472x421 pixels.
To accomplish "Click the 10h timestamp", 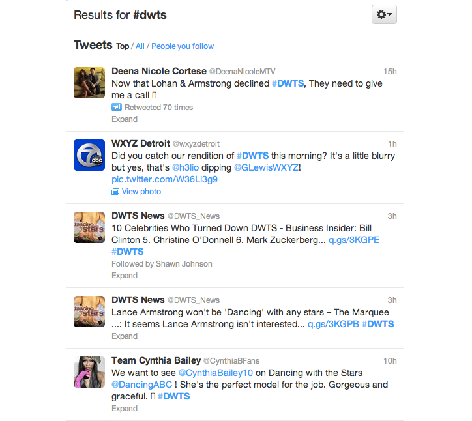I will pos(390,361).
